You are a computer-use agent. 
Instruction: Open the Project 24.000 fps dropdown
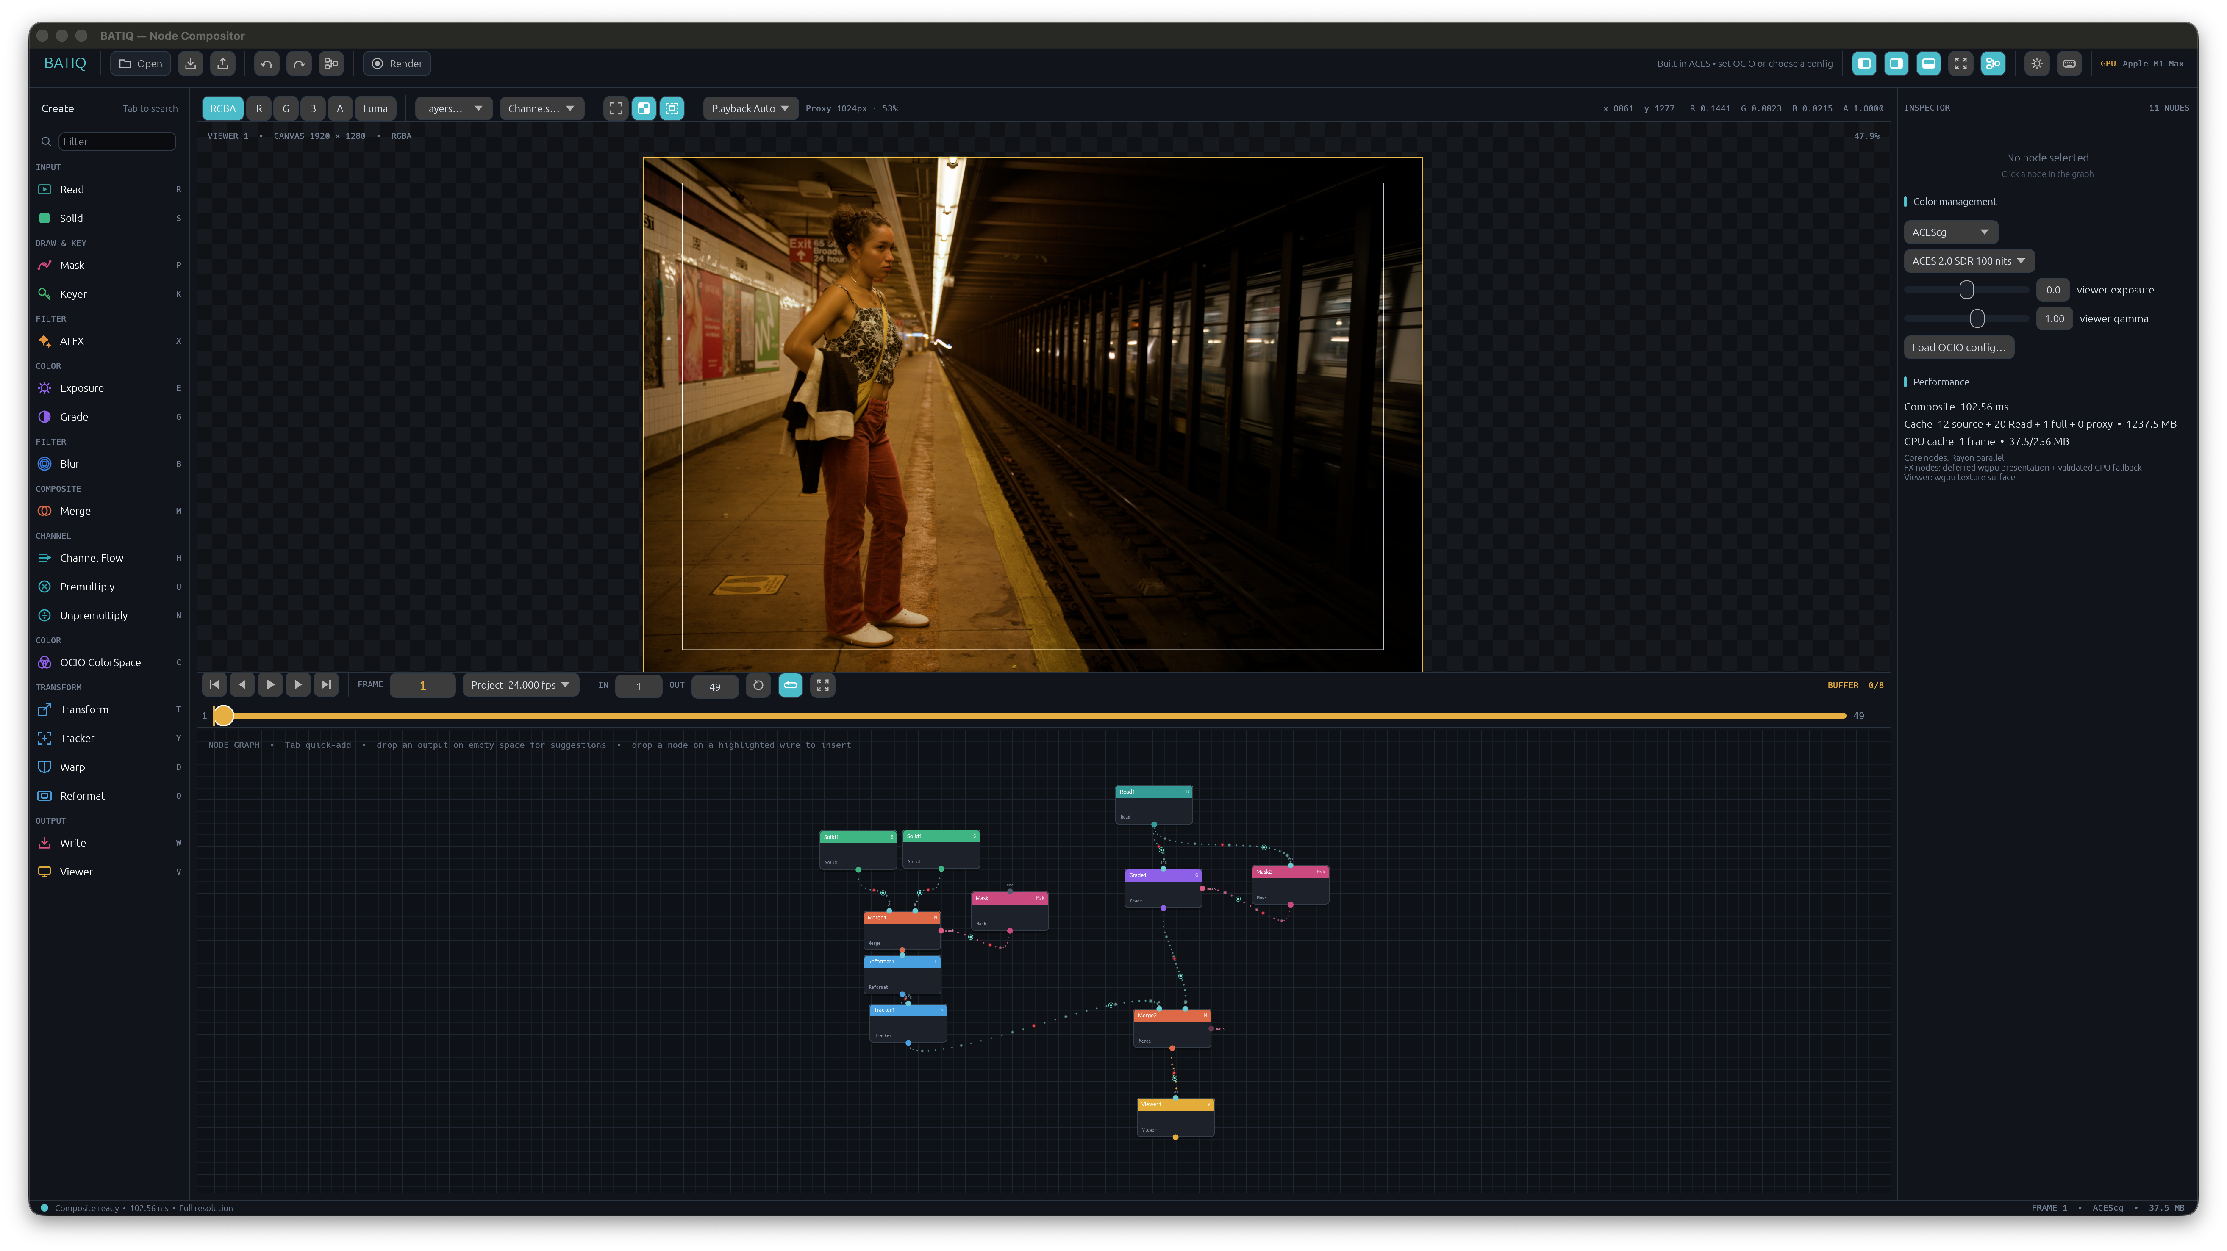[x=520, y=685]
